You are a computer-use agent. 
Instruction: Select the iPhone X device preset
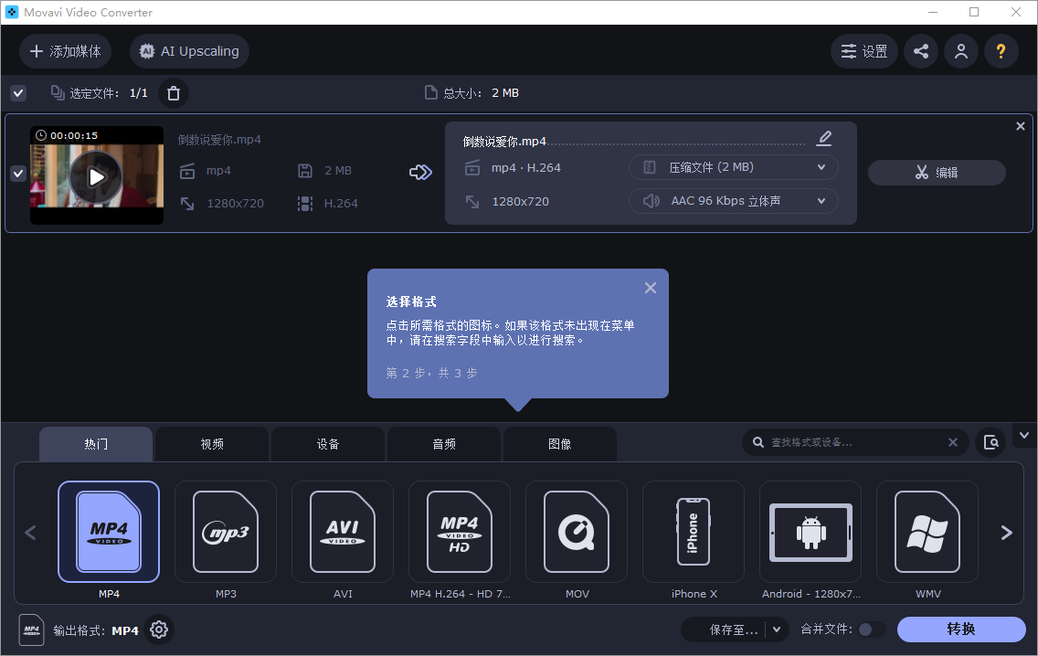click(x=694, y=532)
